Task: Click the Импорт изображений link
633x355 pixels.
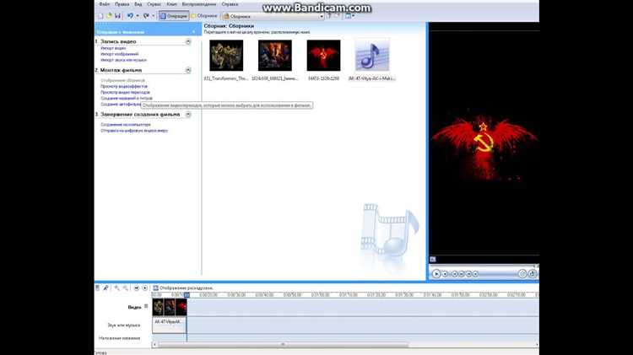Action: (120, 54)
